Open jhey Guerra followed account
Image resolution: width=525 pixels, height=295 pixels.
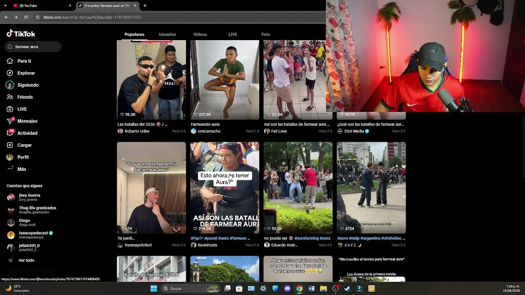24,197
